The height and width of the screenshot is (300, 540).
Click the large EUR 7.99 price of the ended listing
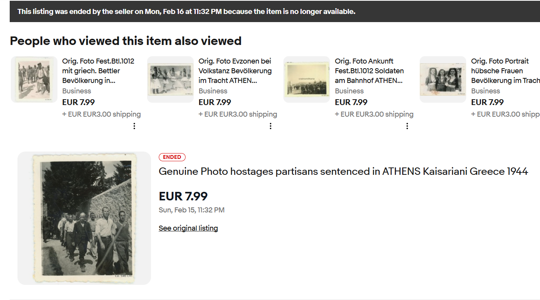[183, 196]
